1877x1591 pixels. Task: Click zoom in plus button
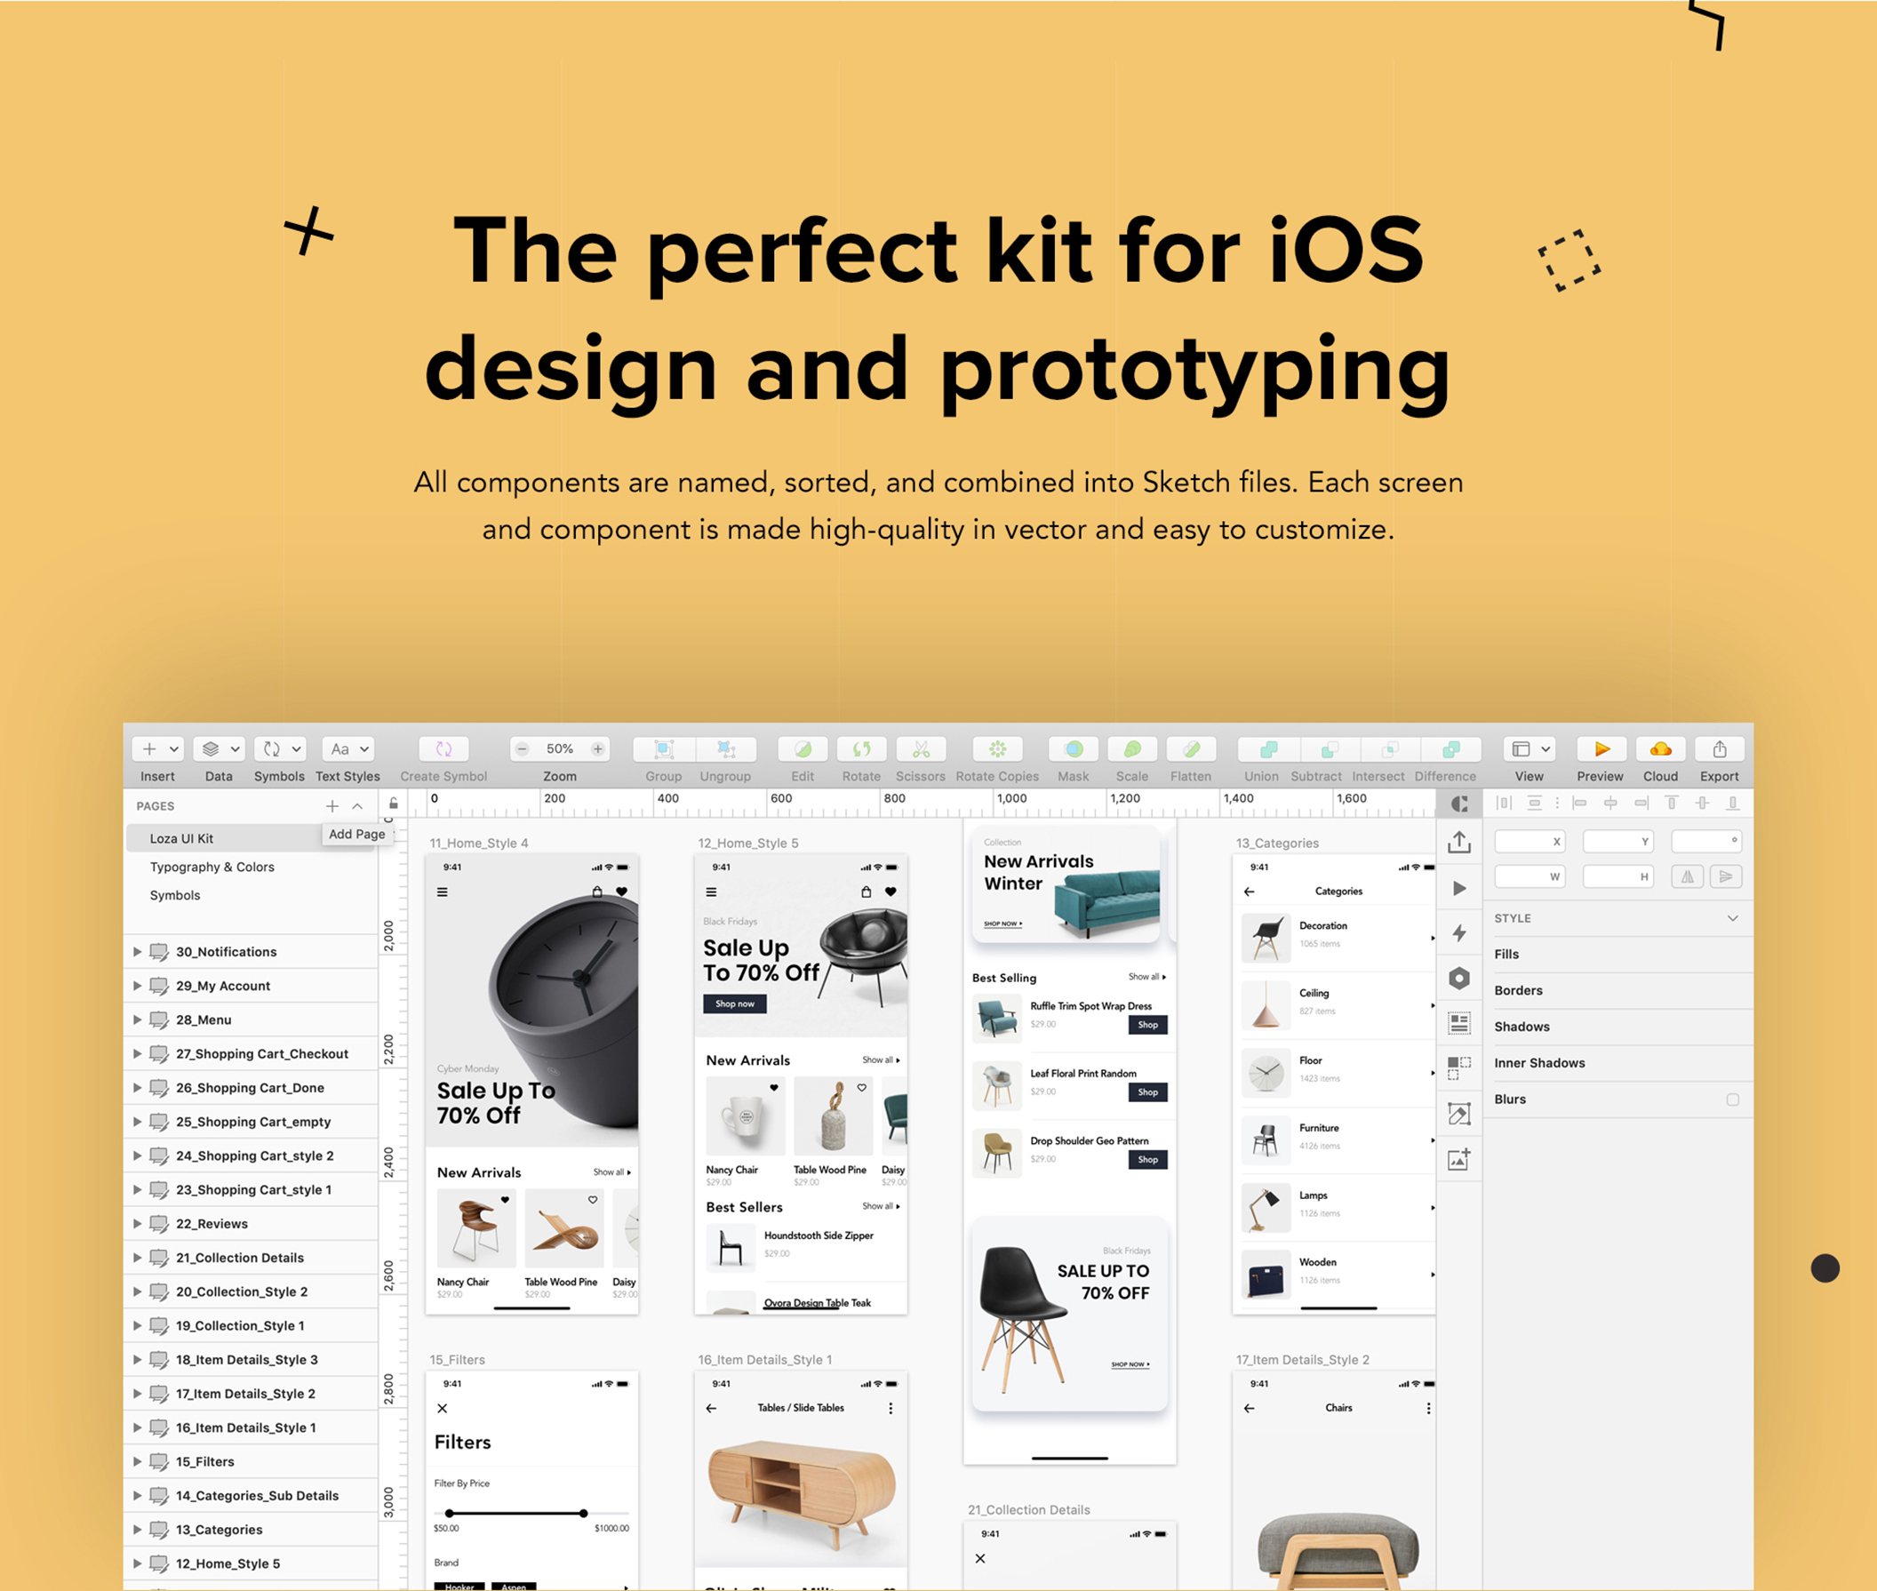click(597, 748)
